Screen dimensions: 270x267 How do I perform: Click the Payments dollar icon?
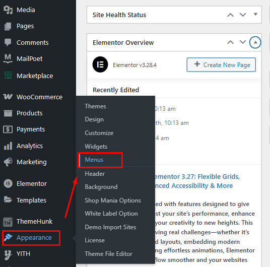[x=8, y=129]
